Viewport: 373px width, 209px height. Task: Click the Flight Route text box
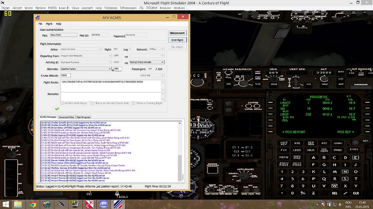pyautogui.click(x=111, y=86)
